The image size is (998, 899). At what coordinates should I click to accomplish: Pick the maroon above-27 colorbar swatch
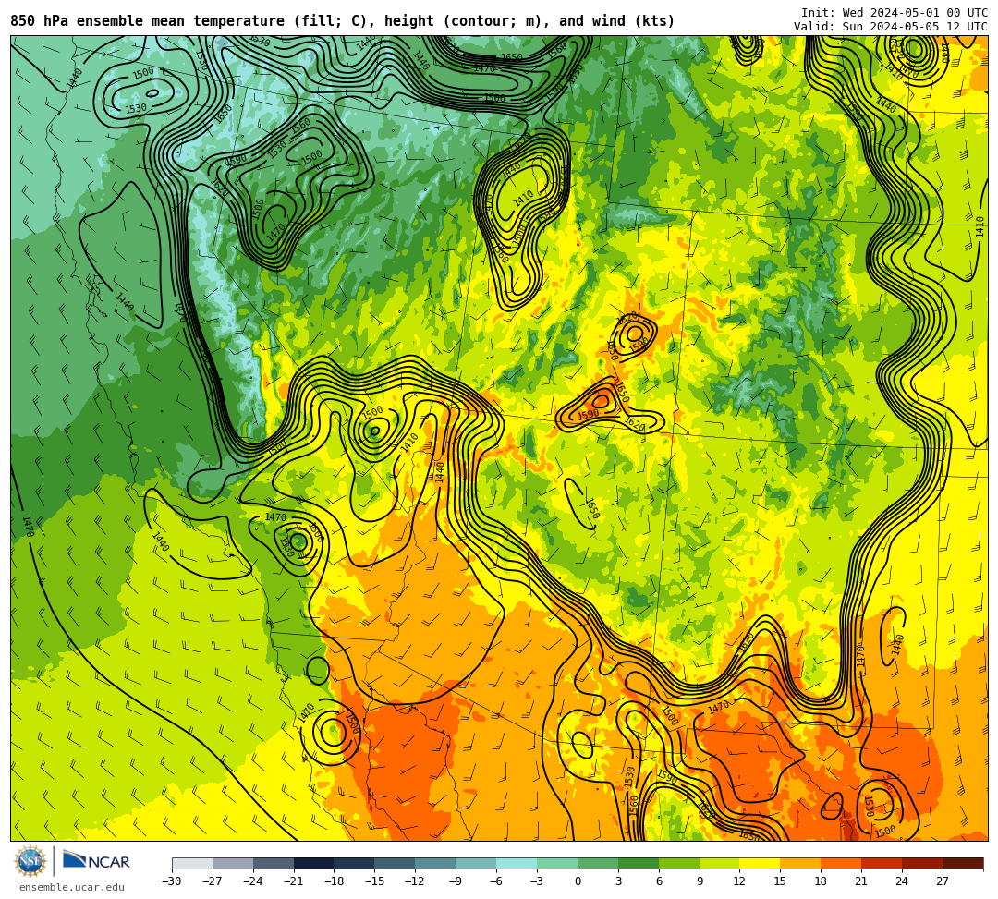pos(963,863)
